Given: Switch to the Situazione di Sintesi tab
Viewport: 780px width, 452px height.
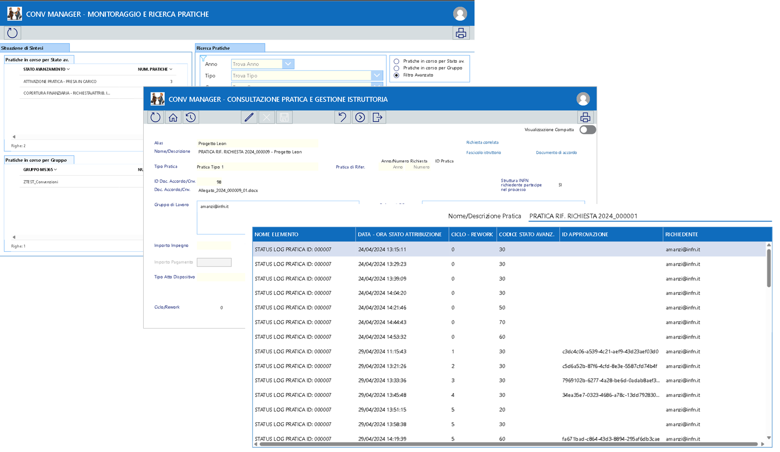Looking at the screenshot, I should coord(34,47).
